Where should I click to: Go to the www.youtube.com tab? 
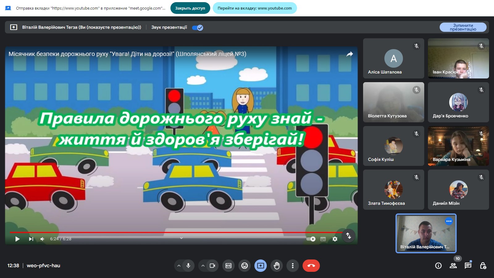pyautogui.click(x=254, y=8)
